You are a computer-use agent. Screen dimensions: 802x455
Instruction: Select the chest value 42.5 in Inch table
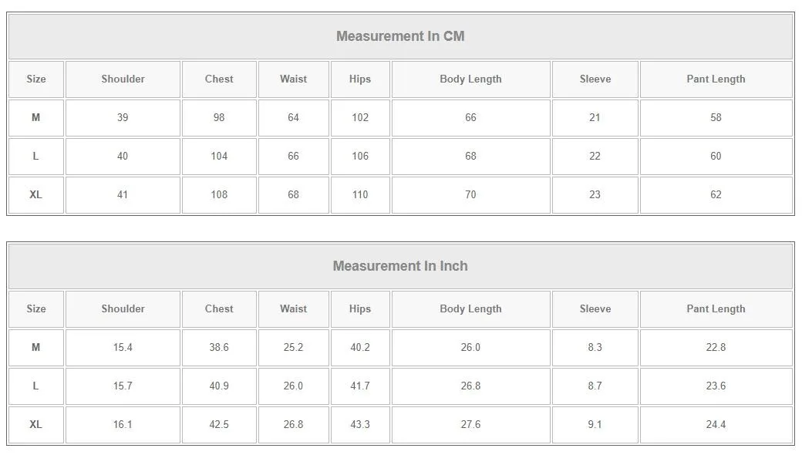click(x=219, y=424)
